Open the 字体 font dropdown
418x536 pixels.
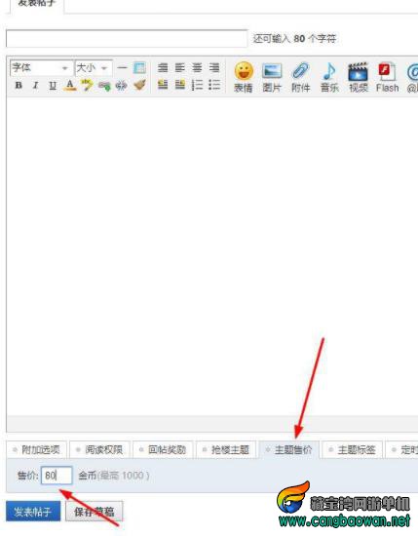pos(41,68)
